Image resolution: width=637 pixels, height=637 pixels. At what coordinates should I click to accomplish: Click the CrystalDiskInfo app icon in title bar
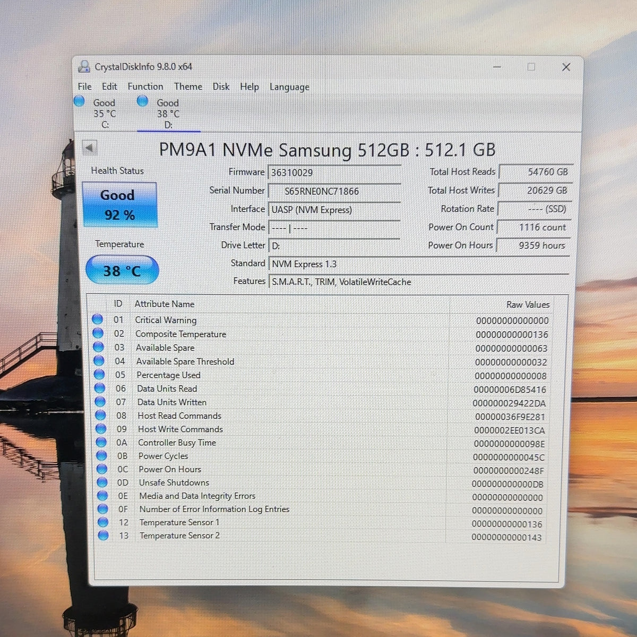click(x=84, y=66)
